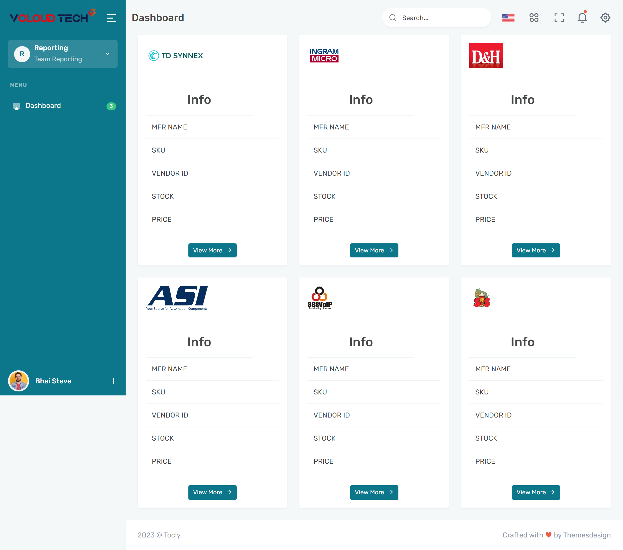
Task: Click MFR NAME row in D&H card
Action: click(x=536, y=127)
